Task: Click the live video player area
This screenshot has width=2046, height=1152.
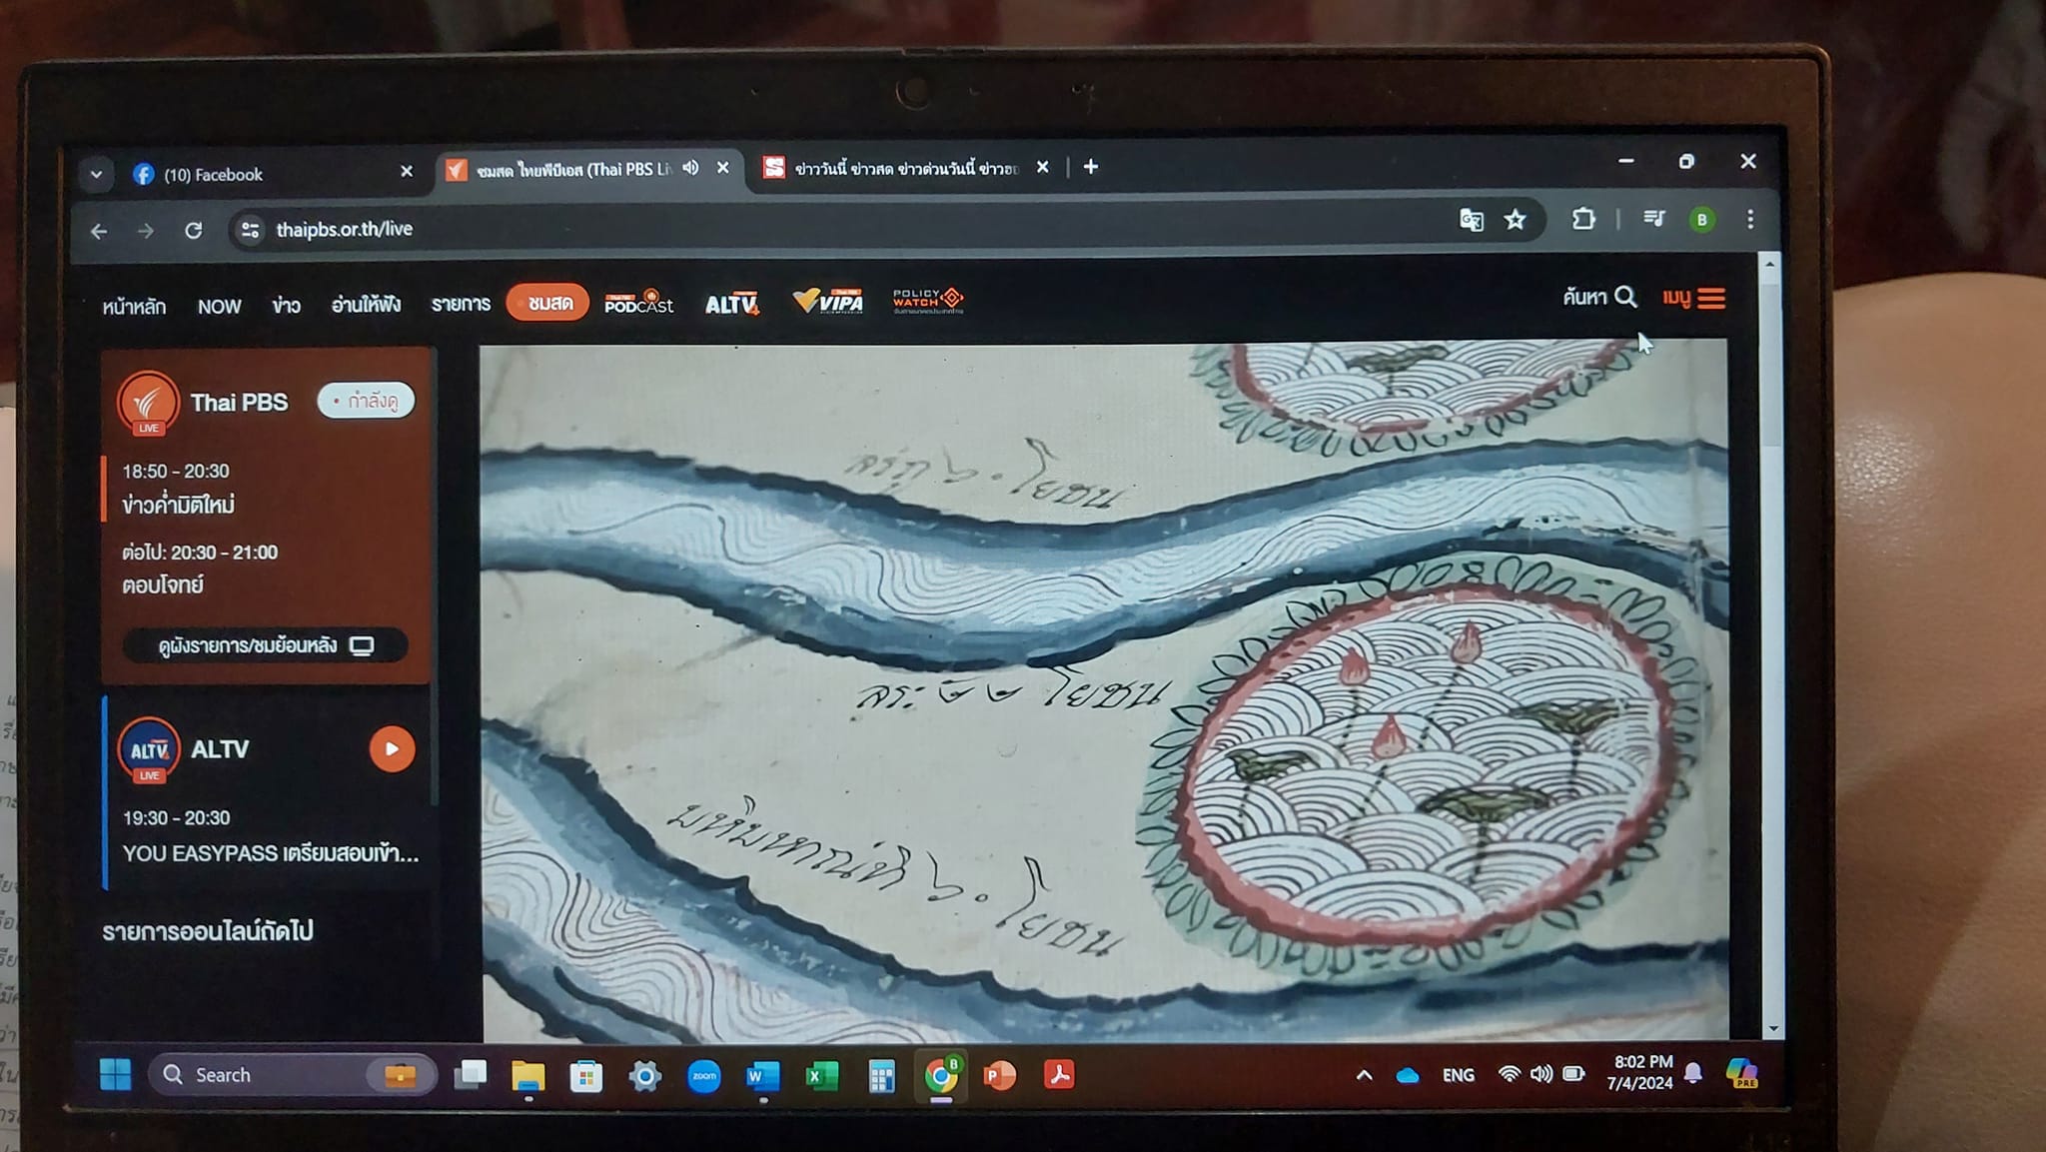Action: click(1104, 691)
